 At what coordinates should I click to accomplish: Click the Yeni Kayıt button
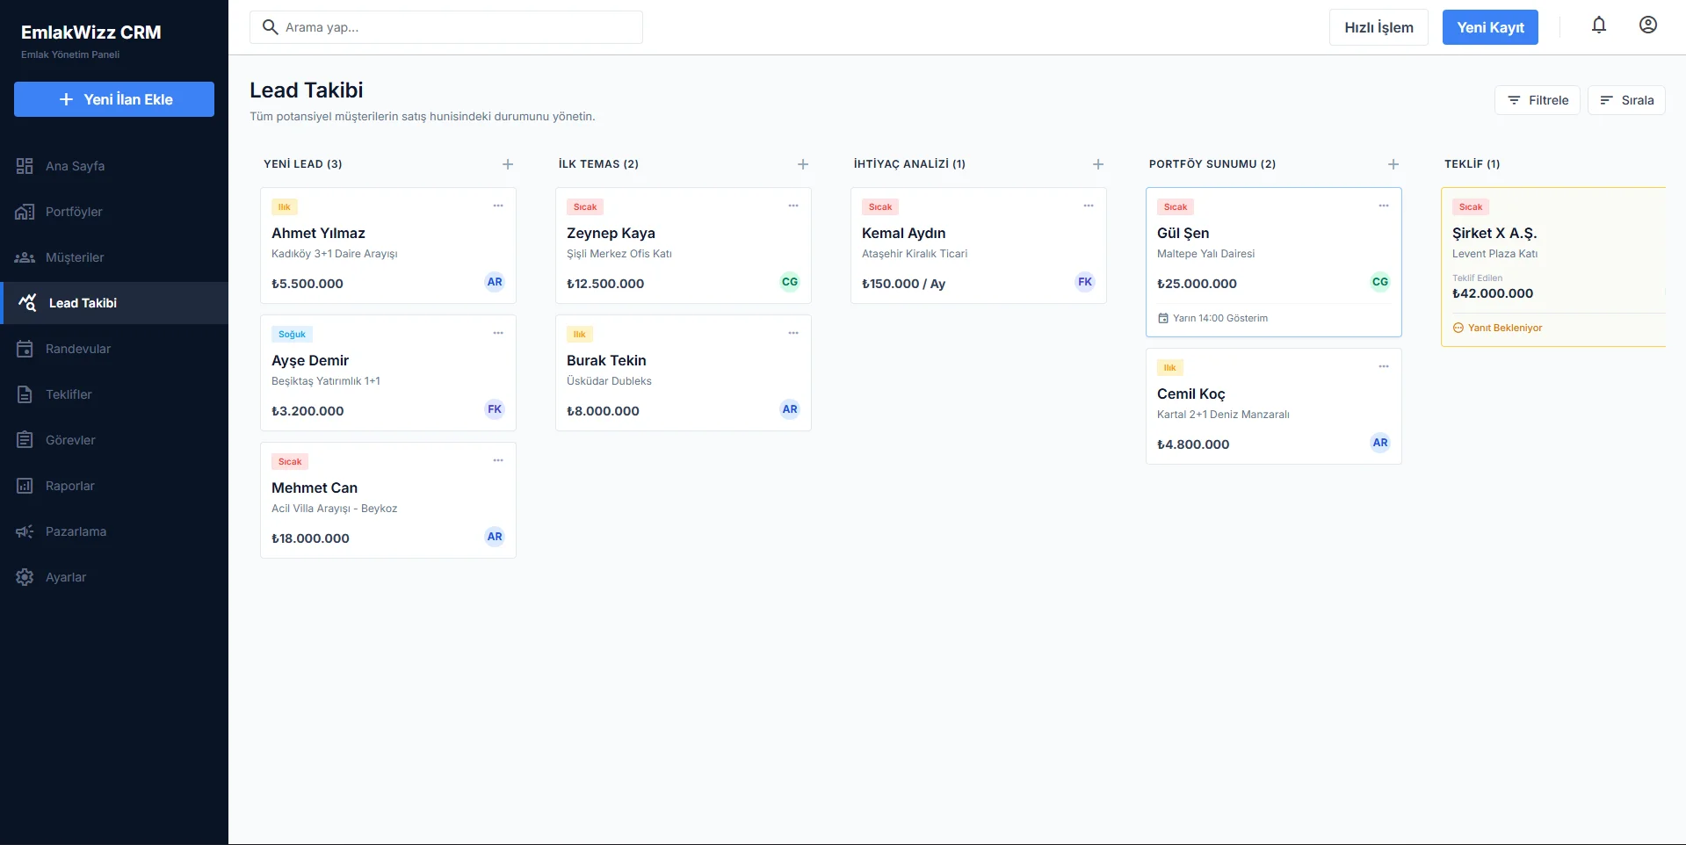coord(1490,27)
